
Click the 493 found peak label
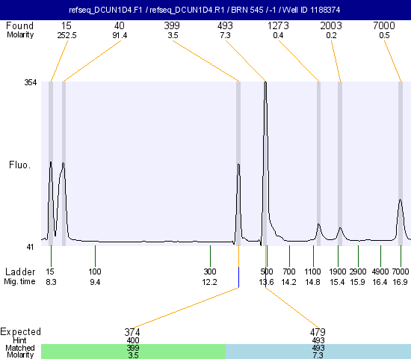(225, 25)
